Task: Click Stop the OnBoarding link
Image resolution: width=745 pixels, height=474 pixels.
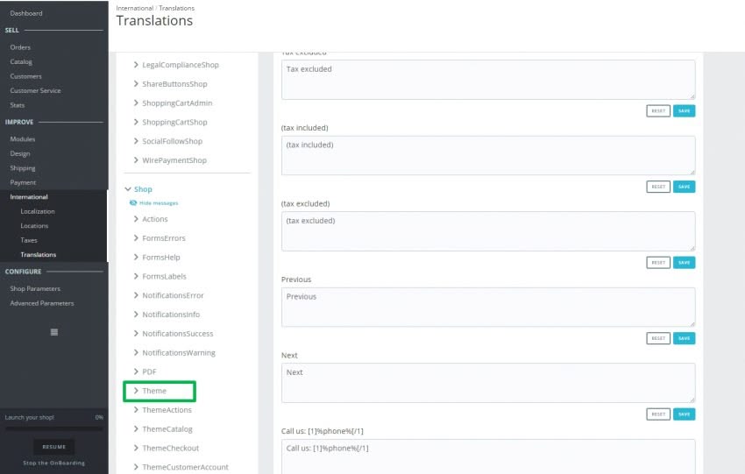Action: click(53, 463)
